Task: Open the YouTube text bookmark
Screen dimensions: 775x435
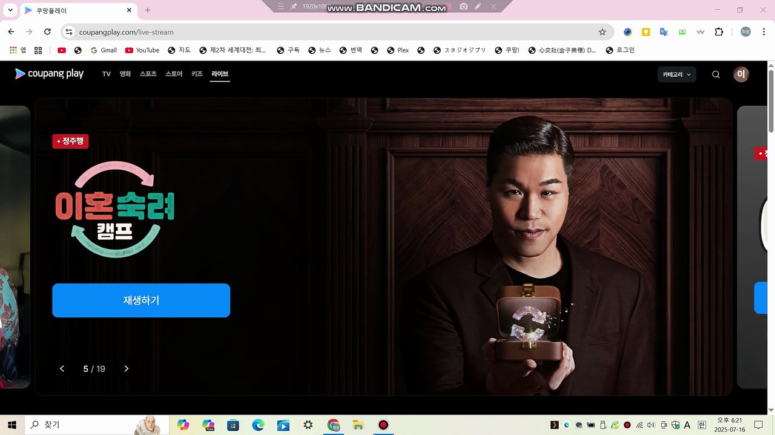Action: 142,50
